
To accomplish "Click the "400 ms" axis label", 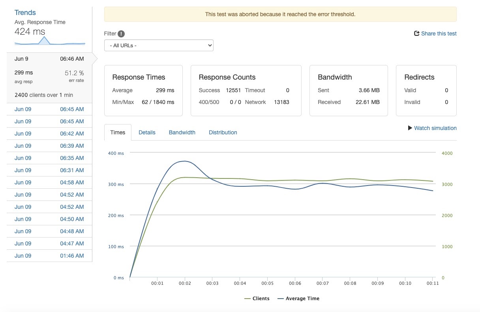I will tap(116, 153).
